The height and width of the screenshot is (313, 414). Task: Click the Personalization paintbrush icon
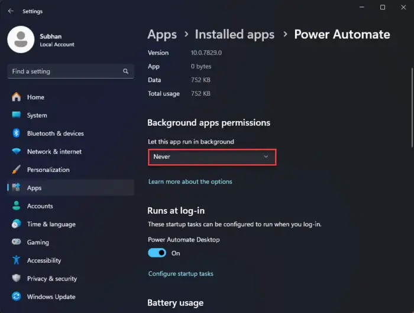tap(17, 169)
